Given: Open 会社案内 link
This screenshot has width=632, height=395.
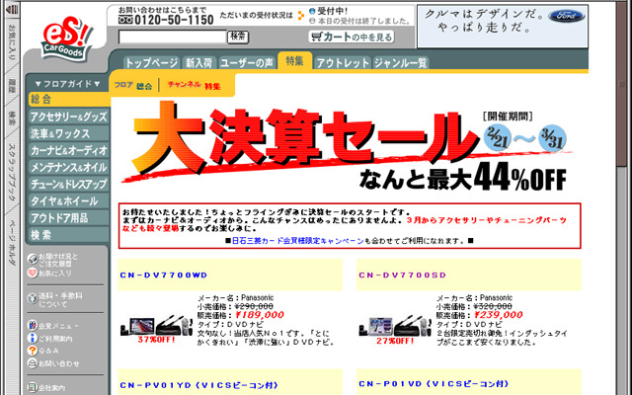Looking at the screenshot, I should click(x=52, y=388).
